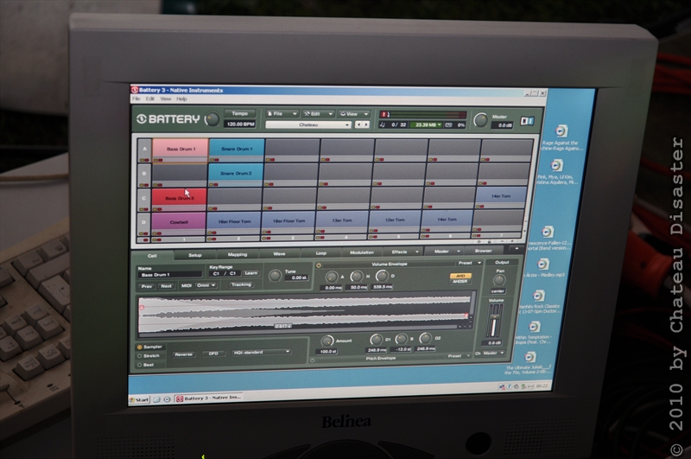Click the waveform start marker S
Image resolution: width=691 pixels, height=459 pixels.
coord(142,308)
